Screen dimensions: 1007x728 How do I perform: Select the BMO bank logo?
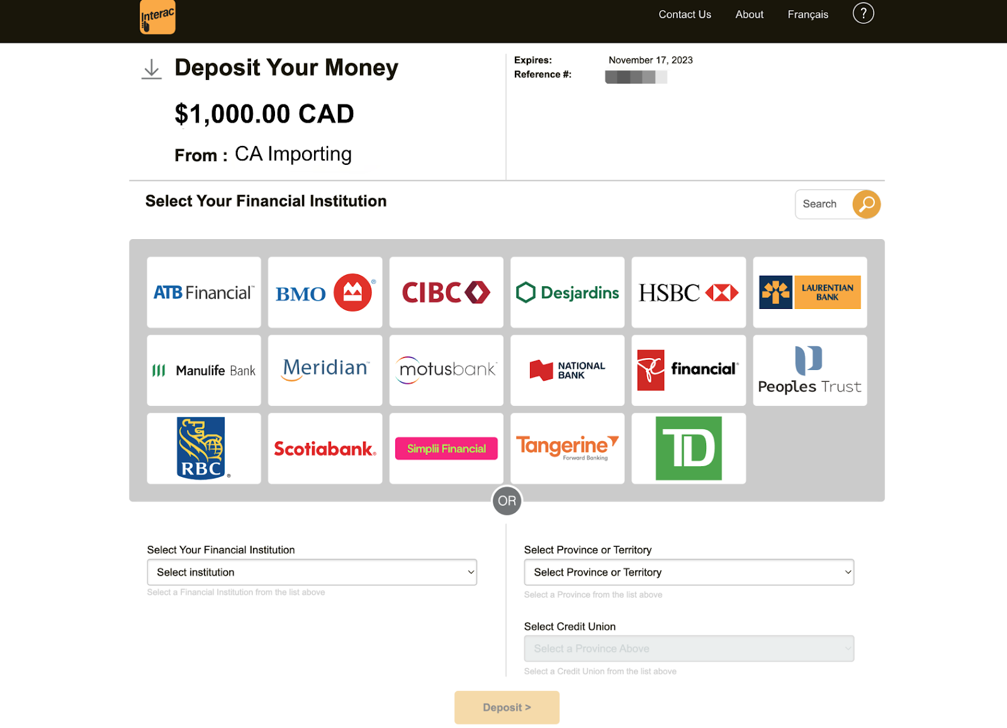pos(325,292)
